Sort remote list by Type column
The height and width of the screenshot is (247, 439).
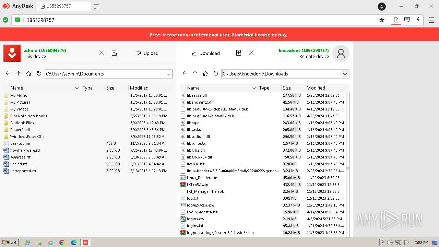click(x=264, y=88)
